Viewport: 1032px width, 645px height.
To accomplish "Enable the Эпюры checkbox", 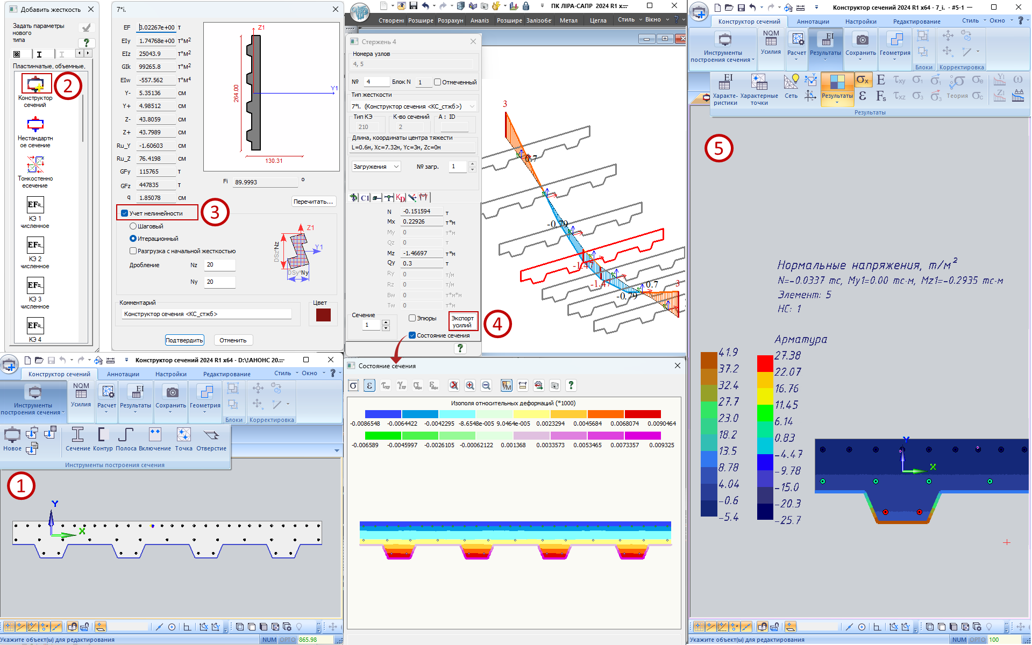I will coord(412,318).
